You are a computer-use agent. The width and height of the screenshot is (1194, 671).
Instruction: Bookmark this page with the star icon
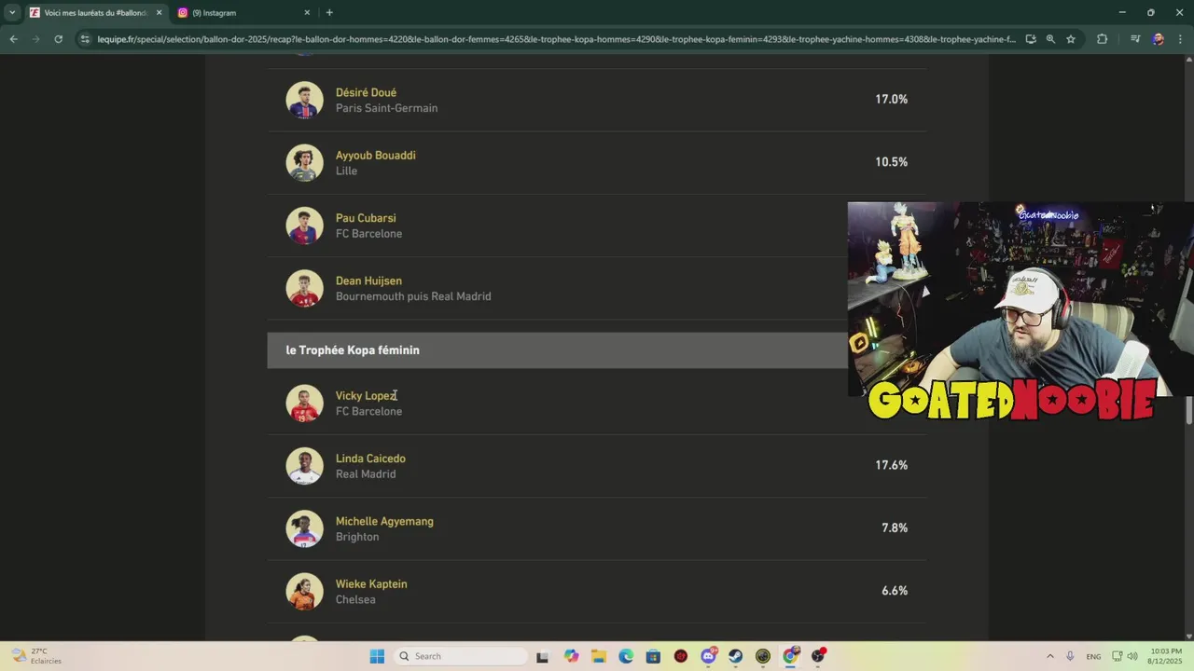pos(1071,39)
